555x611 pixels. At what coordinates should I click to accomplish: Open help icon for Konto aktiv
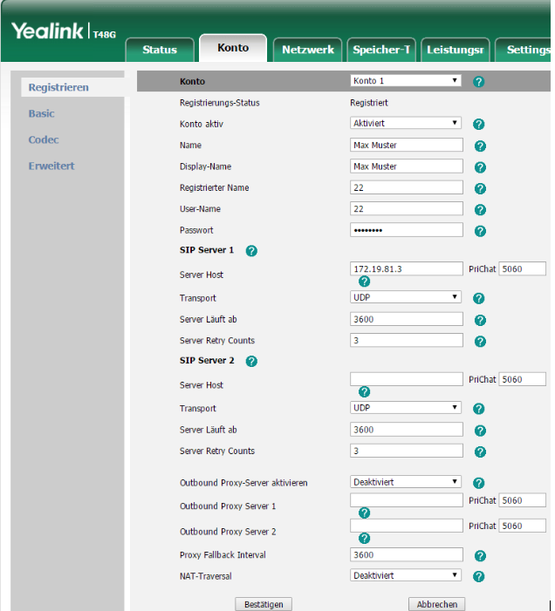click(x=478, y=125)
